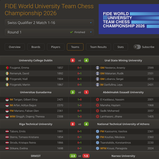Click the FIDE World University Championship banner
Viewport: 159px width, 159px height.
pyautogui.click(x=129, y=19)
